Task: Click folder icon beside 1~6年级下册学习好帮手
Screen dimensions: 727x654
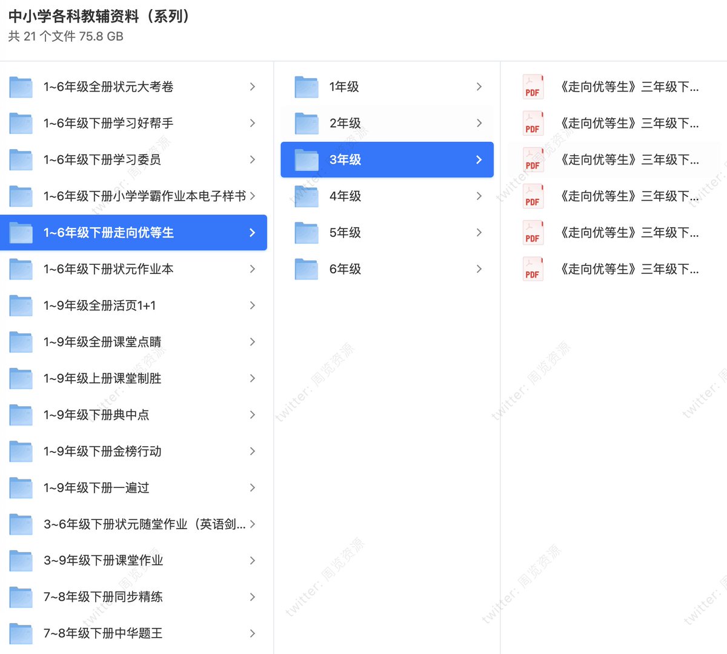Action: point(21,124)
